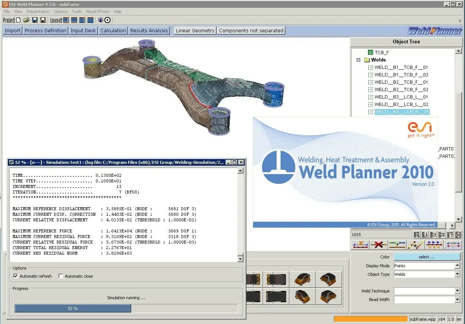Viewport: 465px width, 324px height.
Task: Select highlighted WELD__B4__LCB_R__01 tree item
Action: tap(402, 112)
